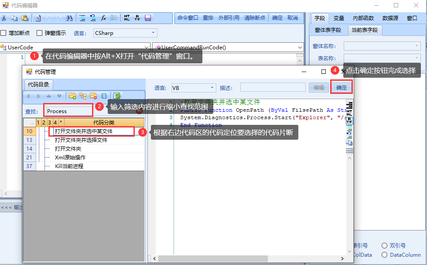Click the blue save disk icon in Code Management
This screenshot has height=265, width=427.
coord(104,96)
